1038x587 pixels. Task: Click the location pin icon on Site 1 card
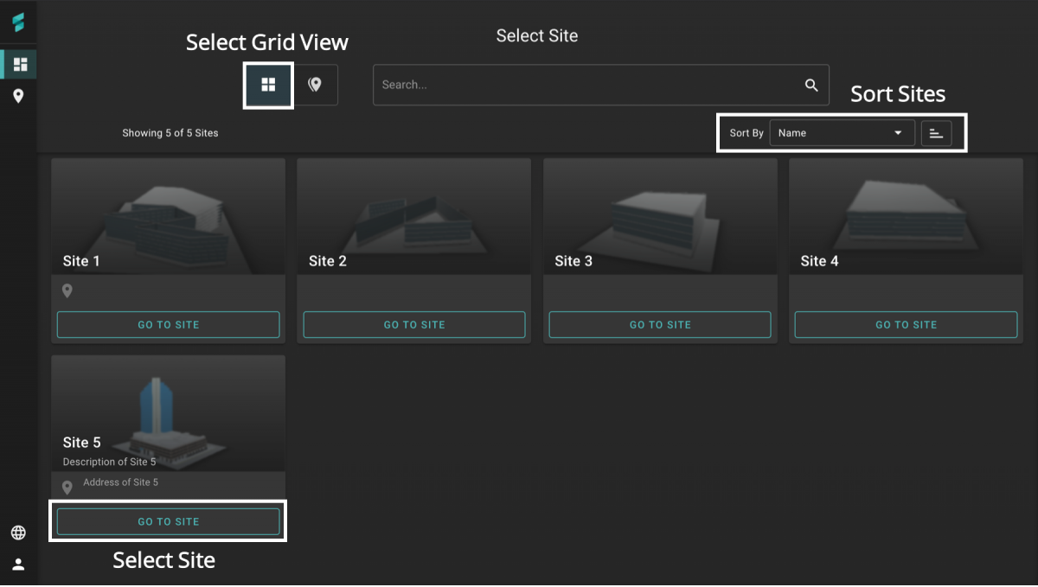click(67, 291)
